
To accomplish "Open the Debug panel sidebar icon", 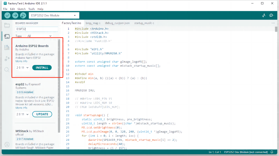I will 7,59.
